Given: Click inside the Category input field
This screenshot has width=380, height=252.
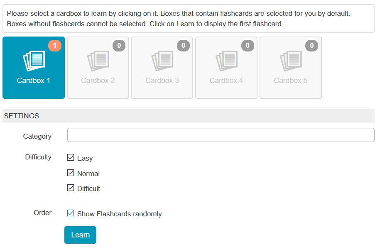Looking at the screenshot, I should tap(220, 135).
